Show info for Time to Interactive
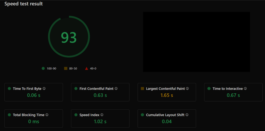 pyautogui.click(x=245, y=88)
